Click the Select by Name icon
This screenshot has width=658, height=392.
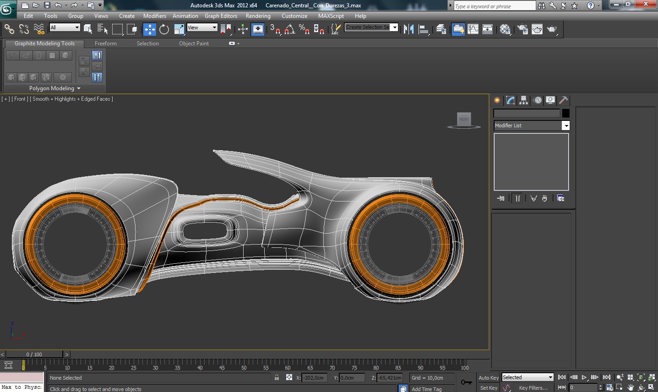pyautogui.click(x=102, y=29)
